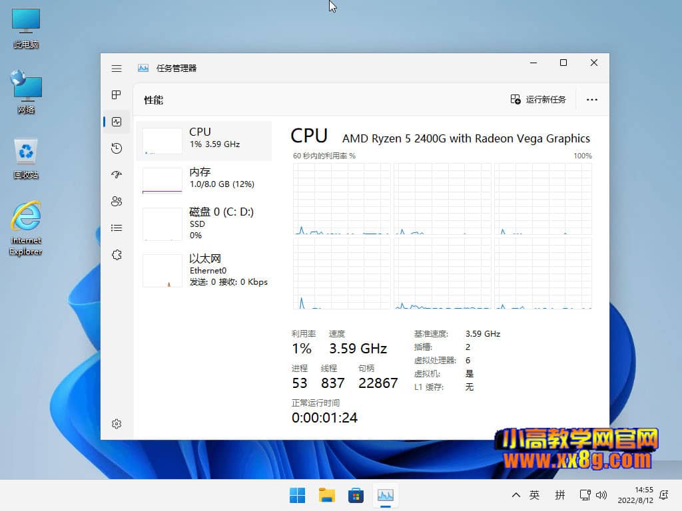Open the Startup apps view in the sidebar
This screenshot has width=682, height=511.
coord(117,175)
